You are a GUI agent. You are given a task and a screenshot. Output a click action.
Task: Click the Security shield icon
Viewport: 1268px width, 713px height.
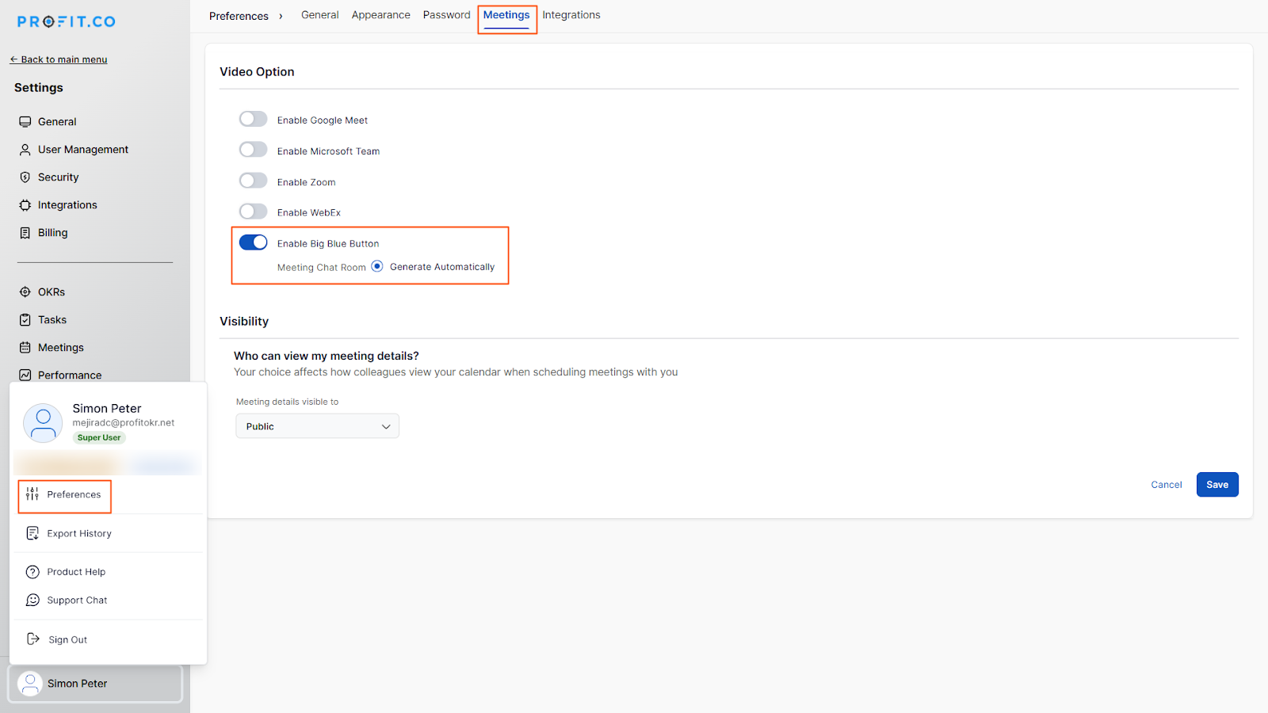25,177
